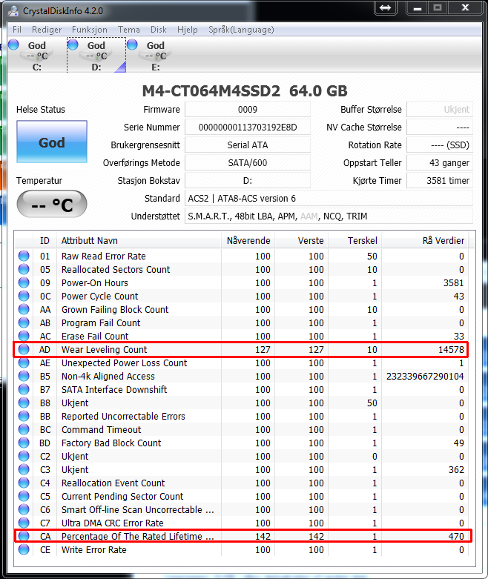Click status icon for Wear Leveling Count
Image resolution: width=488 pixels, height=579 pixels.
point(24,349)
